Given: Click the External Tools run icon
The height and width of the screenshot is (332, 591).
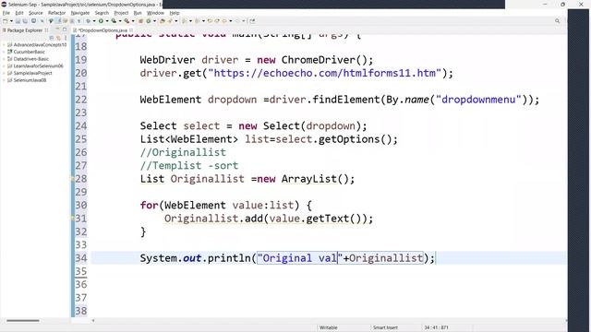Looking at the screenshot, I should pyautogui.click(x=127, y=21).
